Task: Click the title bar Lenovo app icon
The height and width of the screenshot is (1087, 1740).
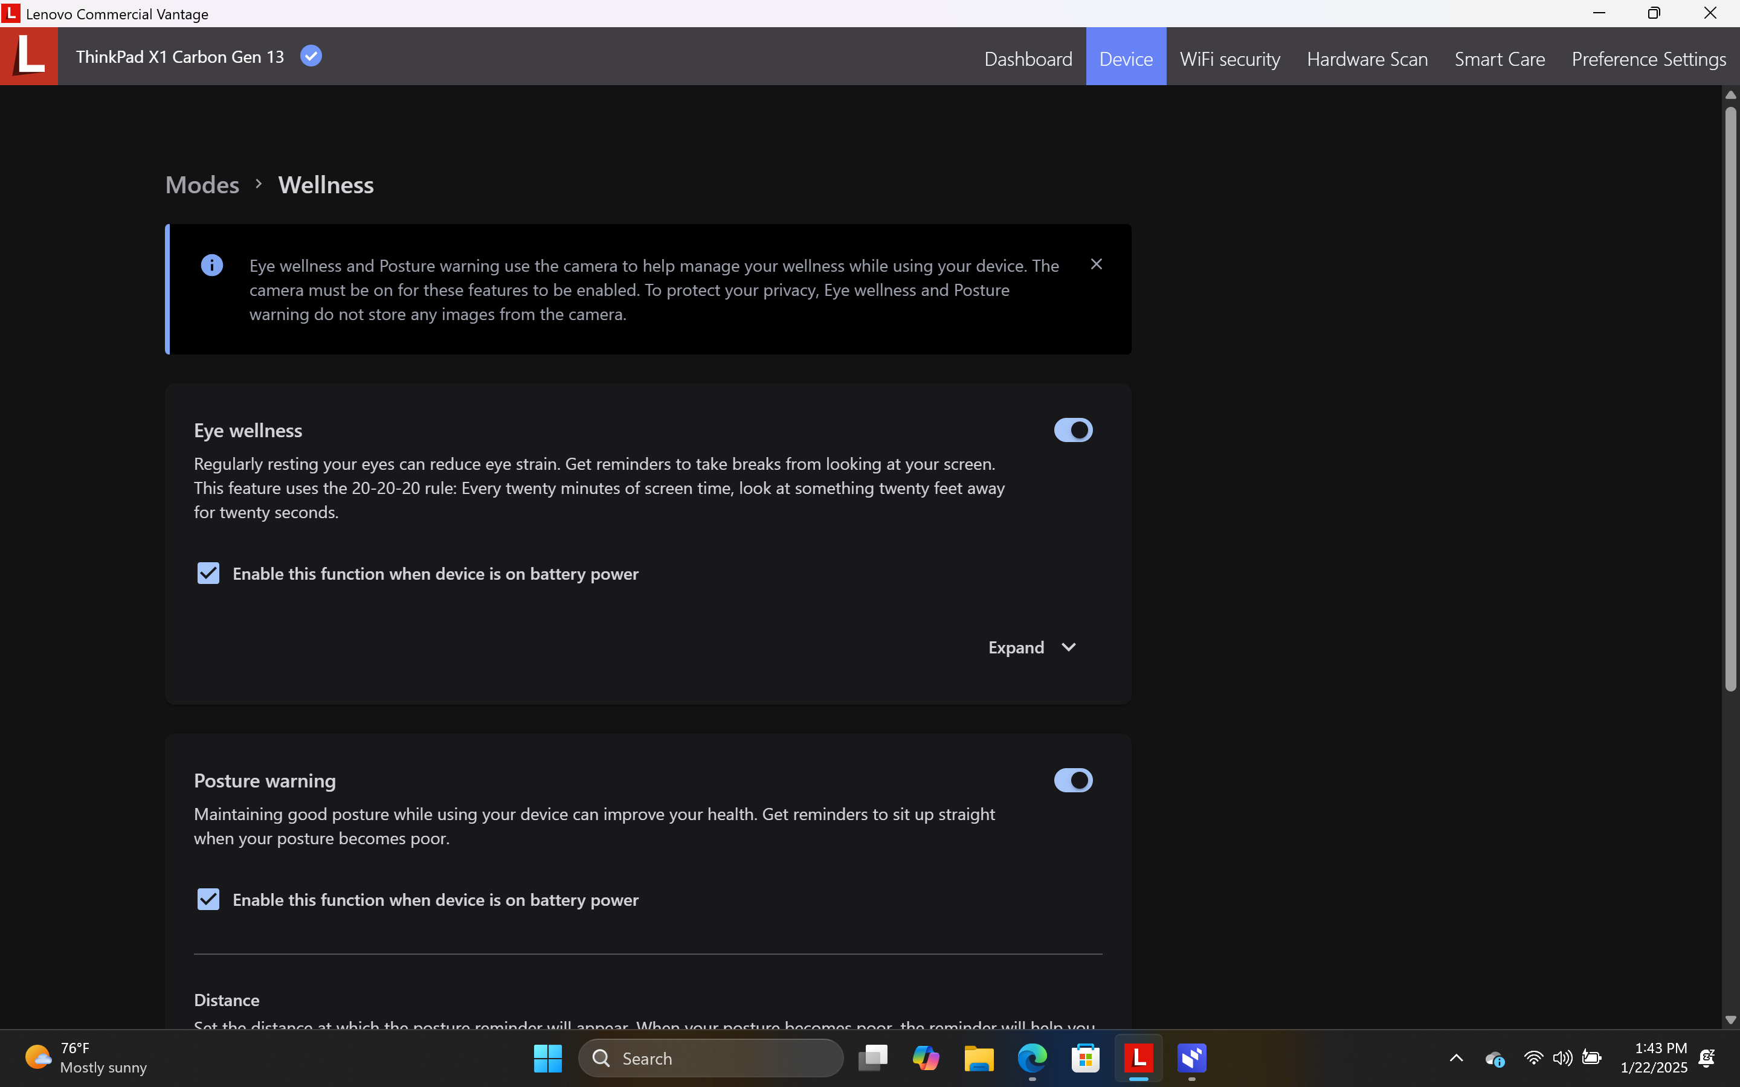Action: 11,14
